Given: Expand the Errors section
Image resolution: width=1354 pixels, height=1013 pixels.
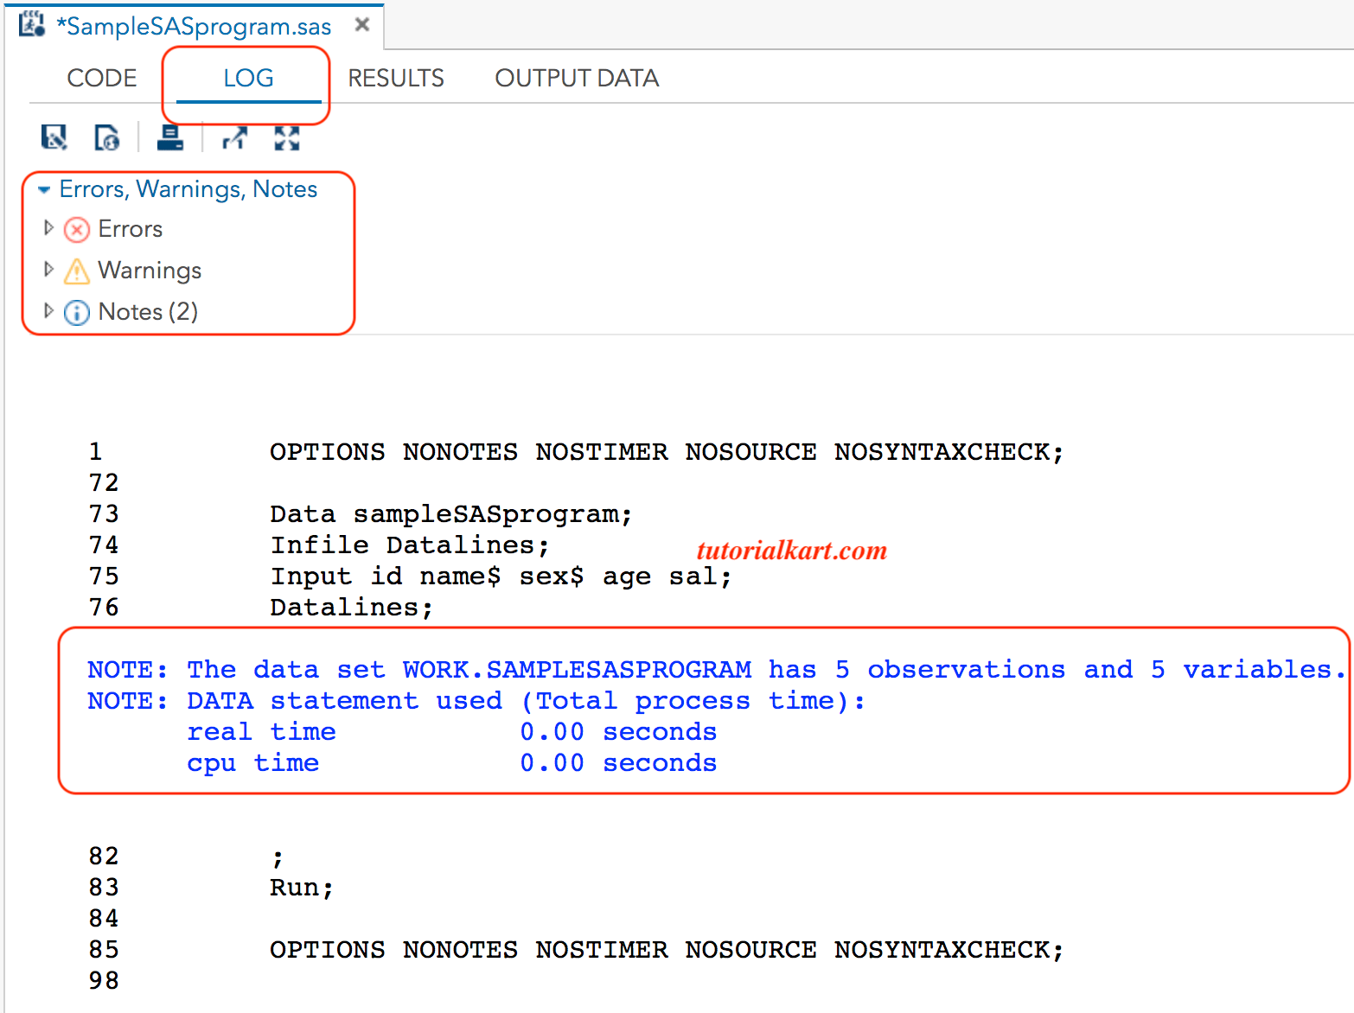Looking at the screenshot, I should [x=48, y=227].
